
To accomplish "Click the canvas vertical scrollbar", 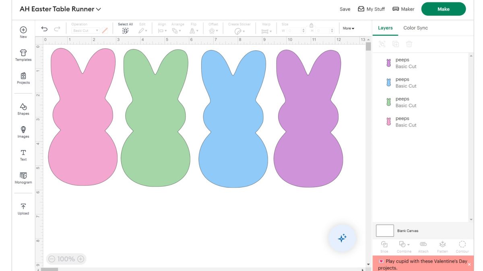I will pos(368,47).
